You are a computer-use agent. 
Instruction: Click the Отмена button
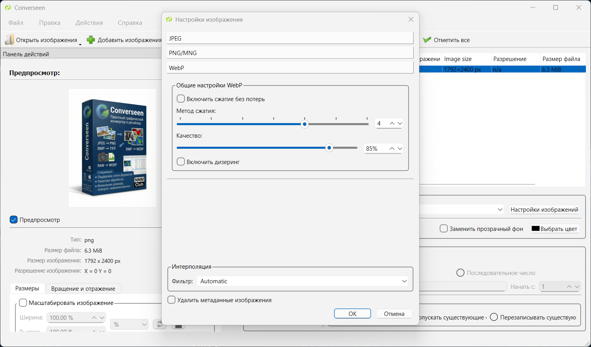tap(394, 314)
